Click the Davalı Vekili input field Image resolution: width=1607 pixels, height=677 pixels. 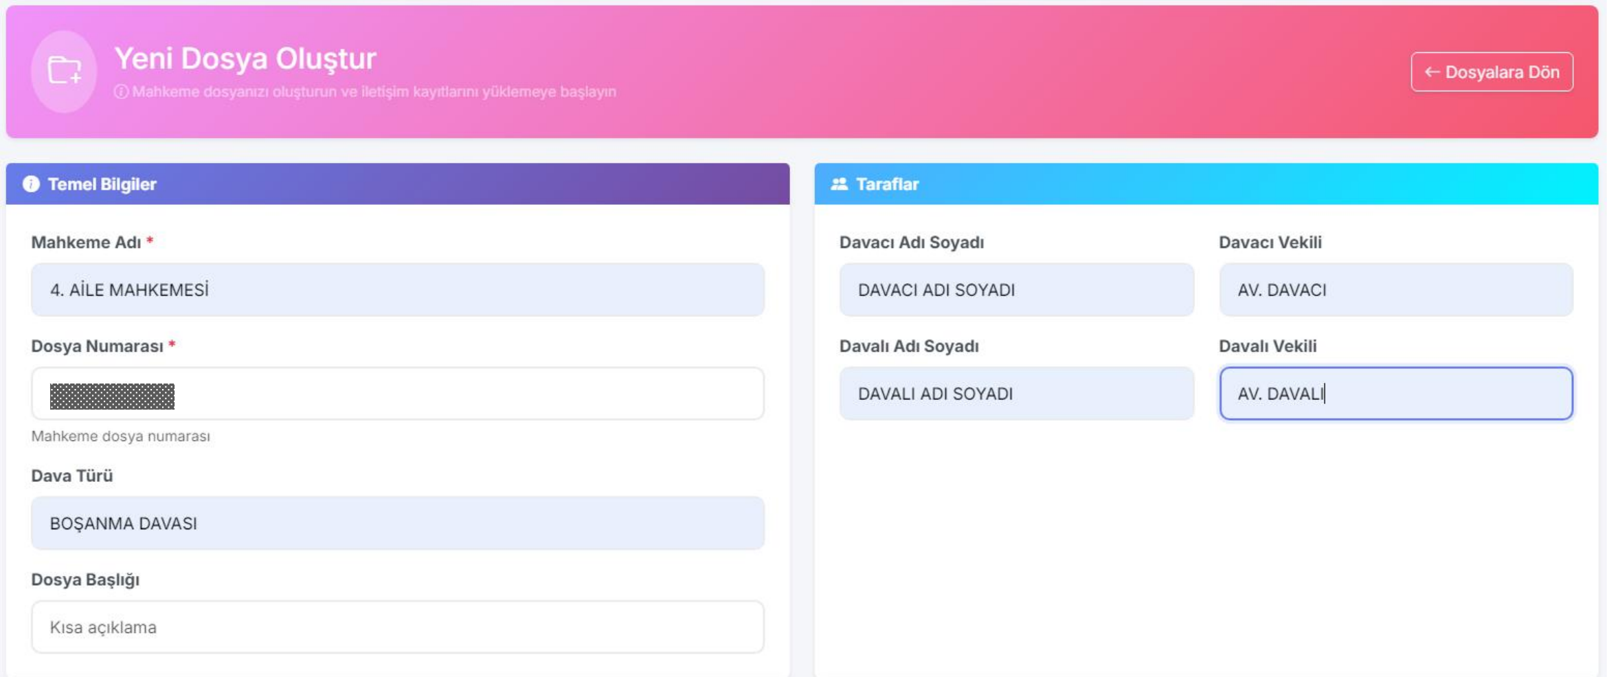1395,394
